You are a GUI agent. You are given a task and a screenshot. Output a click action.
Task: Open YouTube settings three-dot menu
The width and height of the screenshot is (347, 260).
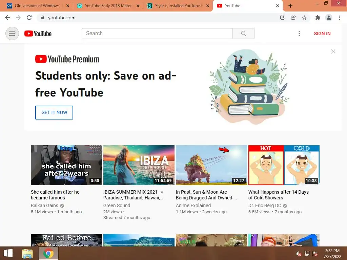(299, 34)
